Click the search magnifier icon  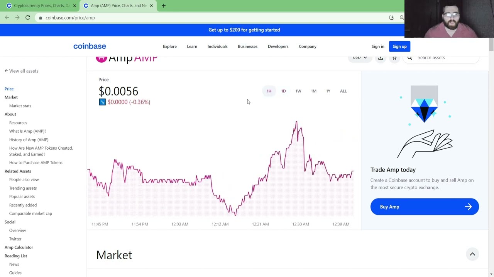point(410,58)
